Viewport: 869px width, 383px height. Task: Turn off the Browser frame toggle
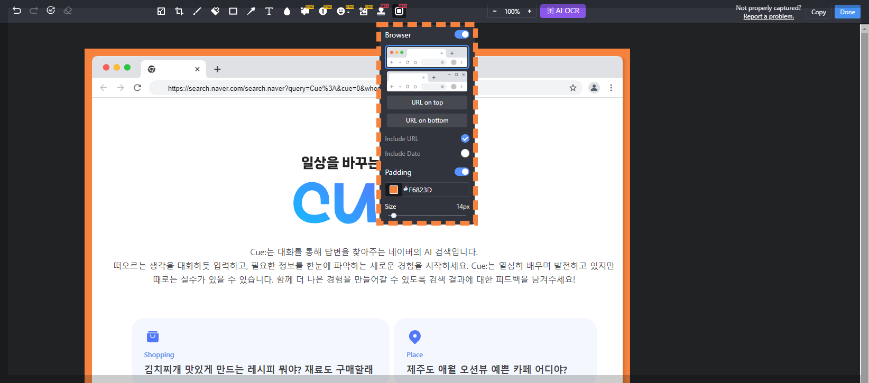click(x=462, y=34)
